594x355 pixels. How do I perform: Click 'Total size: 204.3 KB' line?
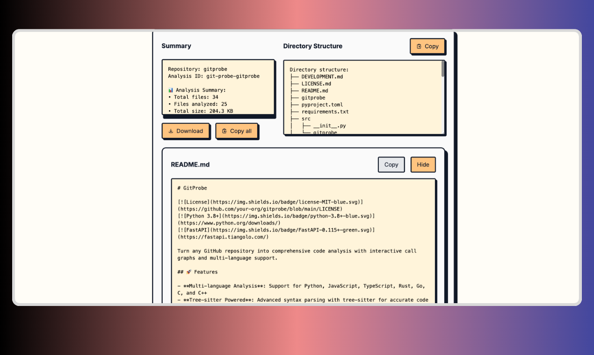201,111
